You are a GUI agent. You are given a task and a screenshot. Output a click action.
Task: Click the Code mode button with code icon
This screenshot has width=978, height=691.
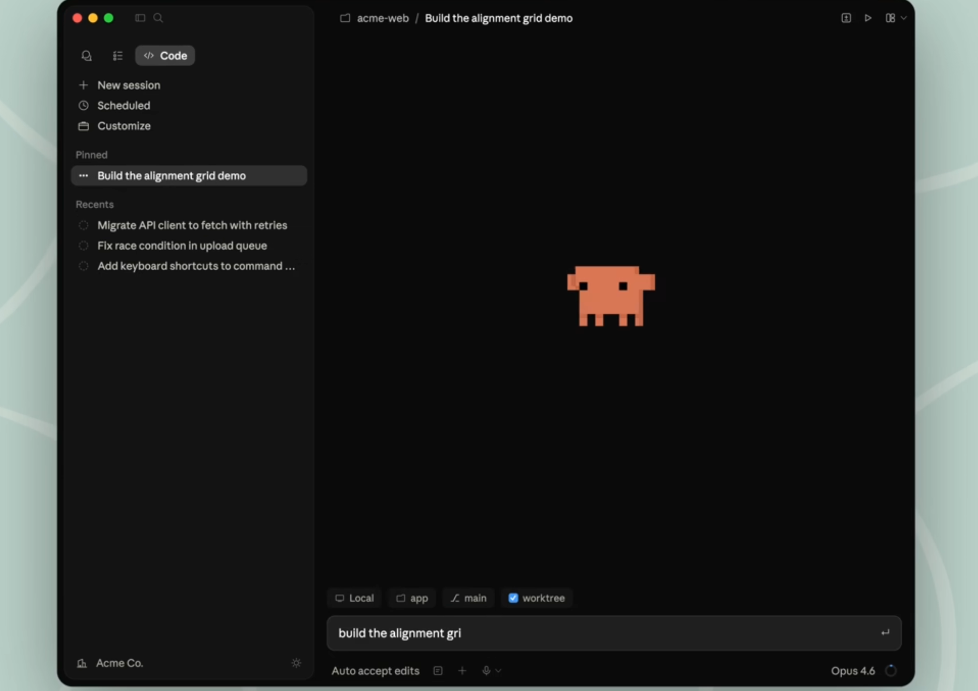click(165, 55)
